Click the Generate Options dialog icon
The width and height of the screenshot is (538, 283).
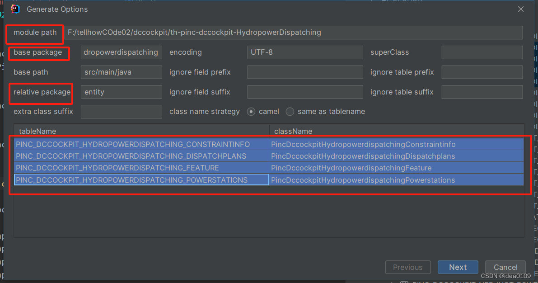click(x=15, y=9)
